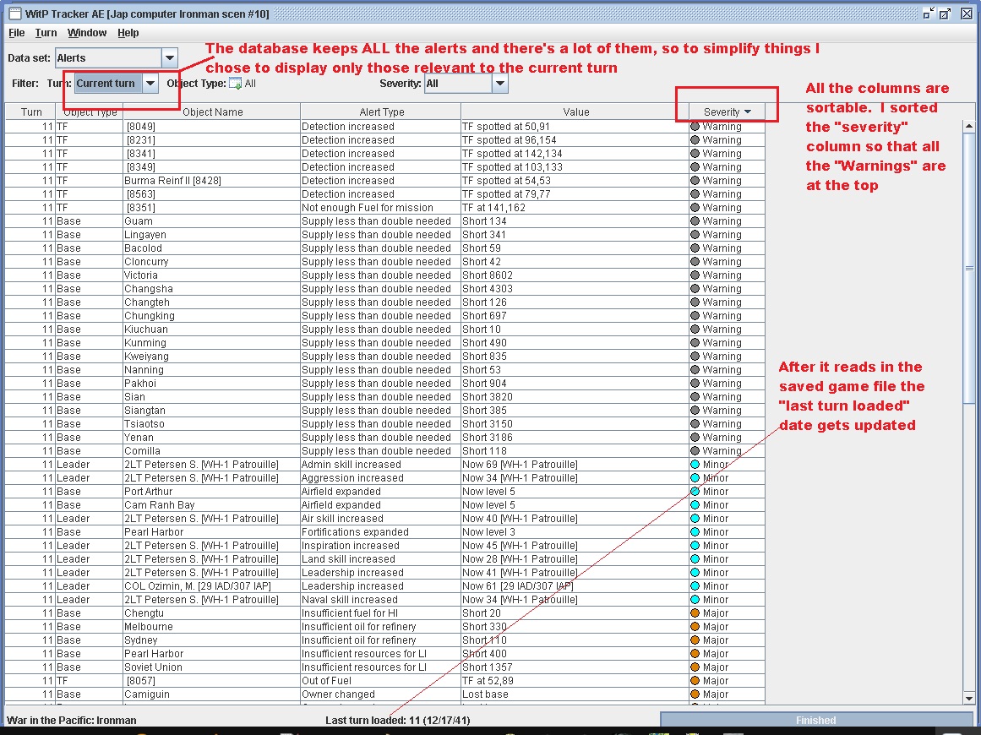Screen dimensions: 981x735
Task: Select the 'Insufficient fuel for HI' cell
Action: point(380,613)
